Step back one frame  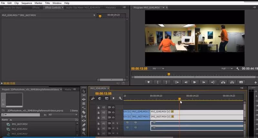click(186, 82)
